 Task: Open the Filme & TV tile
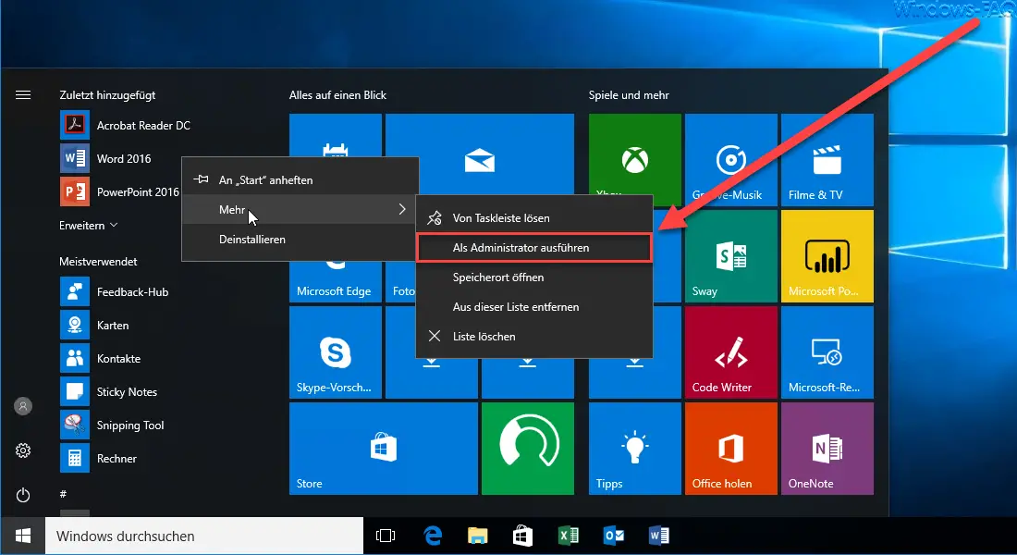827,160
